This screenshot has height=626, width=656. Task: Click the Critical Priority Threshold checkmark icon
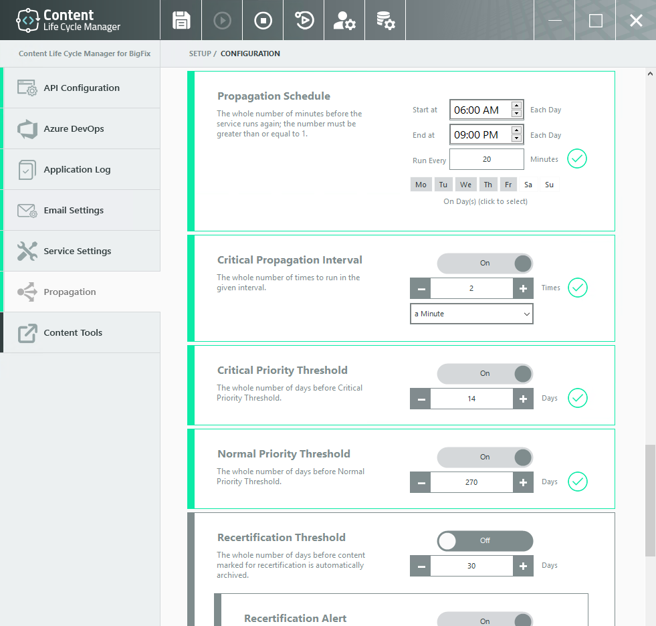click(x=577, y=398)
